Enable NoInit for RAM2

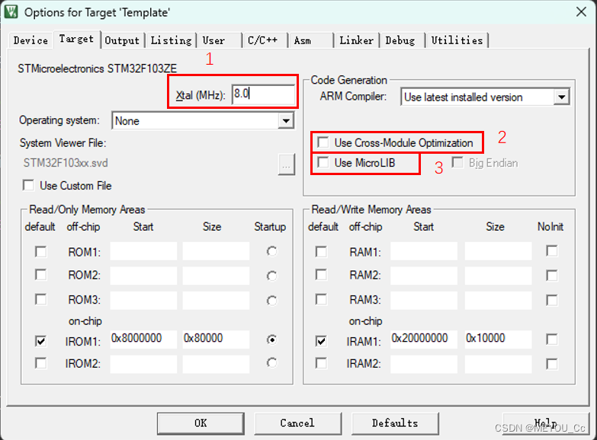(552, 276)
